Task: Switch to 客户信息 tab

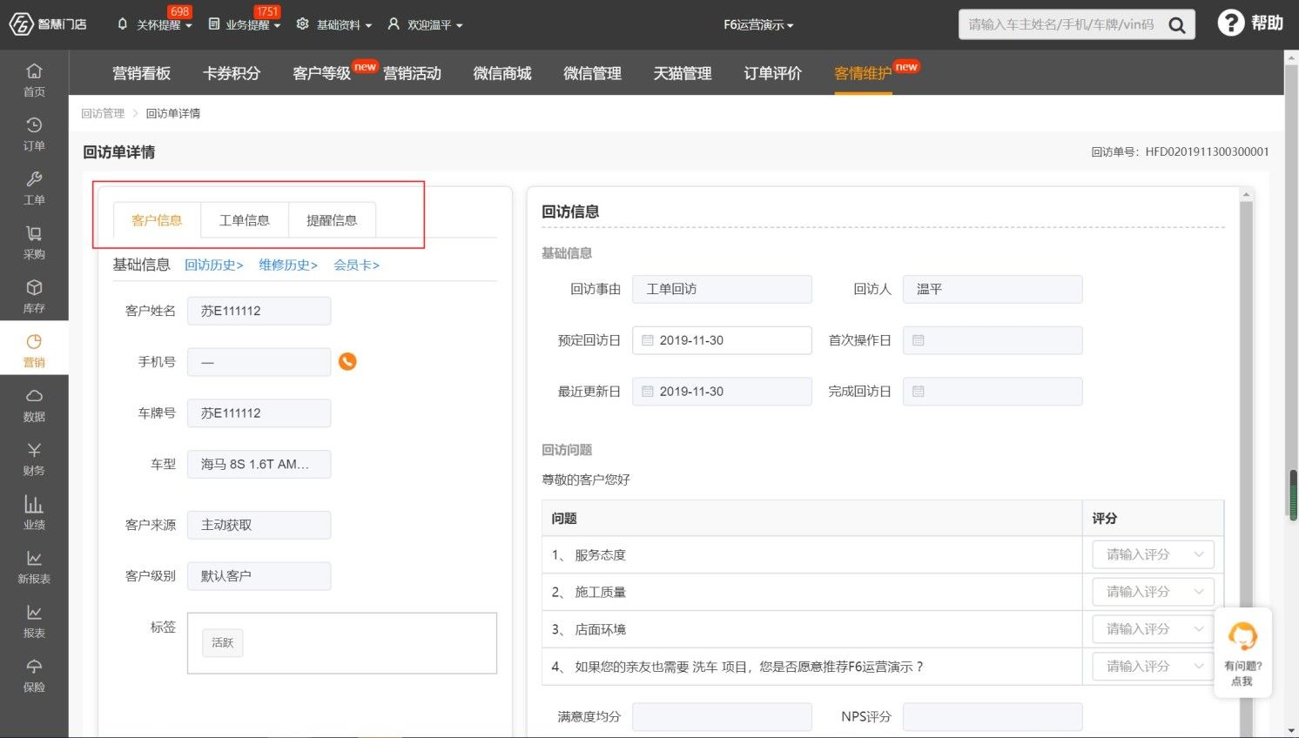Action: 157,220
